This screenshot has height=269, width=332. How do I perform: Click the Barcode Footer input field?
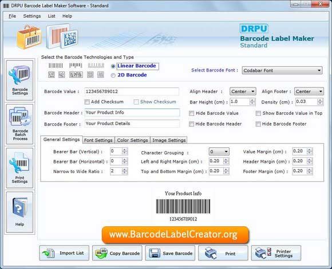point(132,123)
